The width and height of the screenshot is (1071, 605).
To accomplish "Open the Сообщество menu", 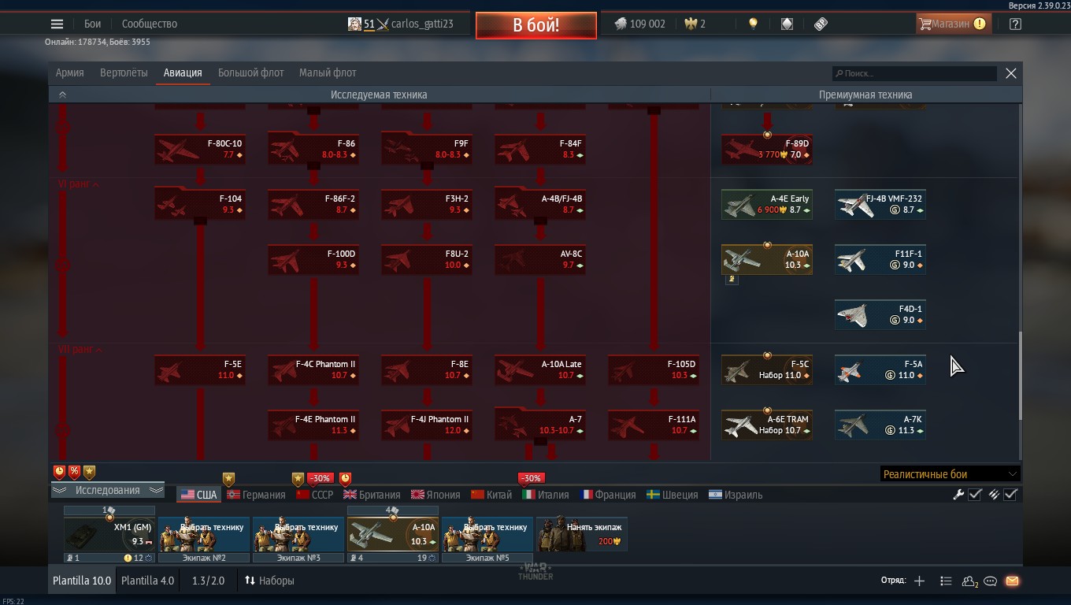I will coord(150,24).
